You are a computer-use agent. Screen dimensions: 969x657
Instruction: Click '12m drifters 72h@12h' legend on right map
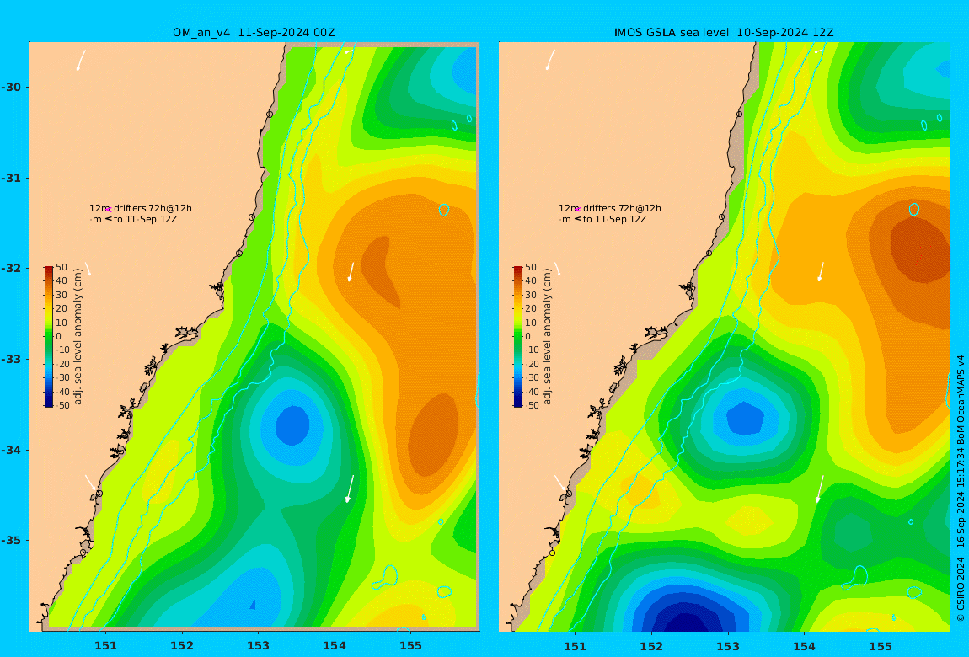pos(610,208)
